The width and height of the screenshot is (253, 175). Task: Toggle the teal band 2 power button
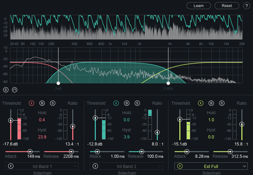pos(116,103)
